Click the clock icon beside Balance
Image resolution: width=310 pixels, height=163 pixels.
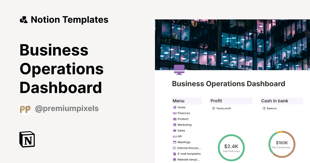[264, 108]
